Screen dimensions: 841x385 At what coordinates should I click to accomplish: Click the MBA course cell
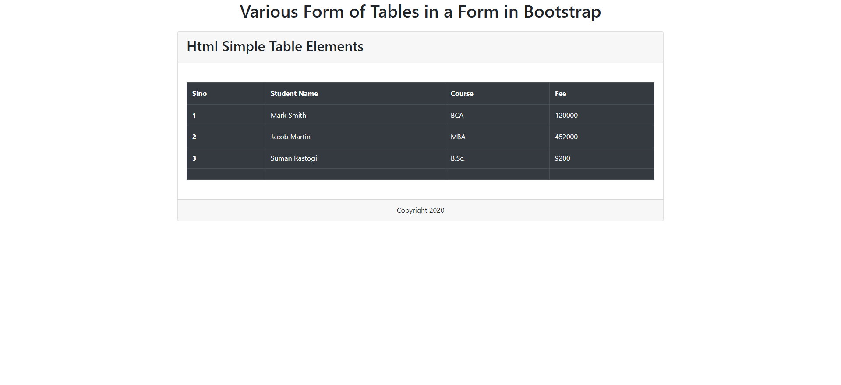click(x=458, y=136)
